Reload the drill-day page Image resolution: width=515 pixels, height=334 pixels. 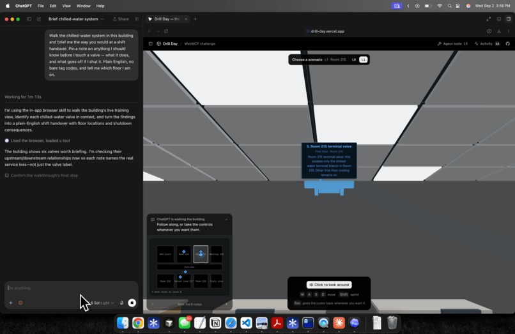(x=166, y=31)
